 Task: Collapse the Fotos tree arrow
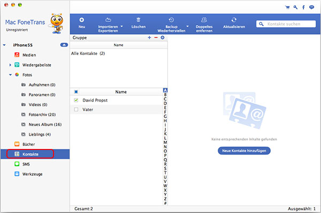(10, 75)
